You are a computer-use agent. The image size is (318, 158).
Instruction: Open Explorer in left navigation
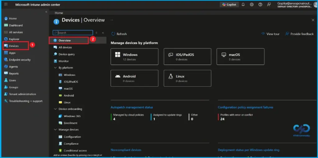14,39
